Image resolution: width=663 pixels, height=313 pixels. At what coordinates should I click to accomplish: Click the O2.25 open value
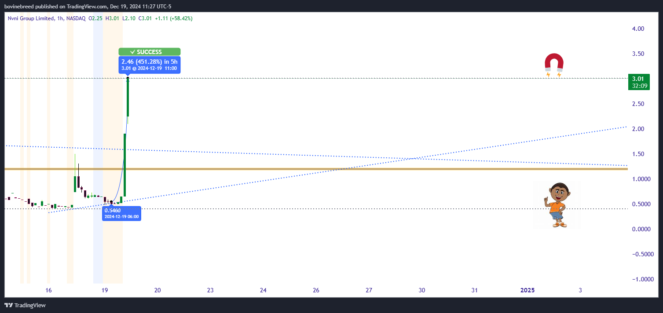pyautogui.click(x=95, y=18)
